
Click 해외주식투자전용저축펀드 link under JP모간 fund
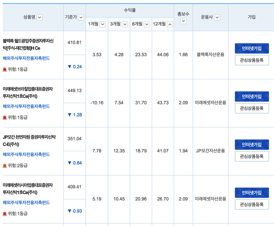click(x=27, y=154)
